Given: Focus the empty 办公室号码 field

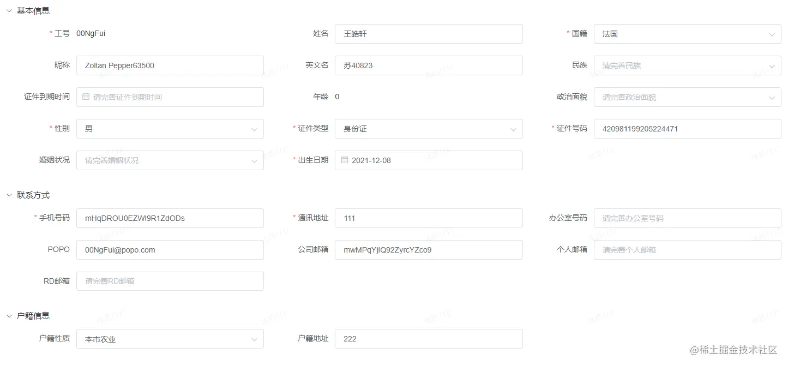Looking at the screenshot, I should 687,218.
